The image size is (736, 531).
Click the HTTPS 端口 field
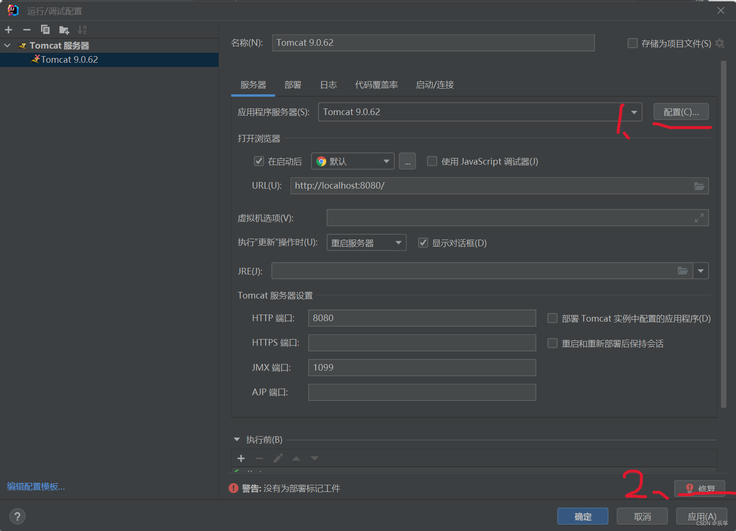422,343
